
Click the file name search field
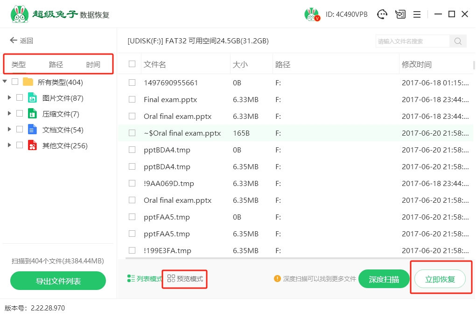[x=412, y=41]
